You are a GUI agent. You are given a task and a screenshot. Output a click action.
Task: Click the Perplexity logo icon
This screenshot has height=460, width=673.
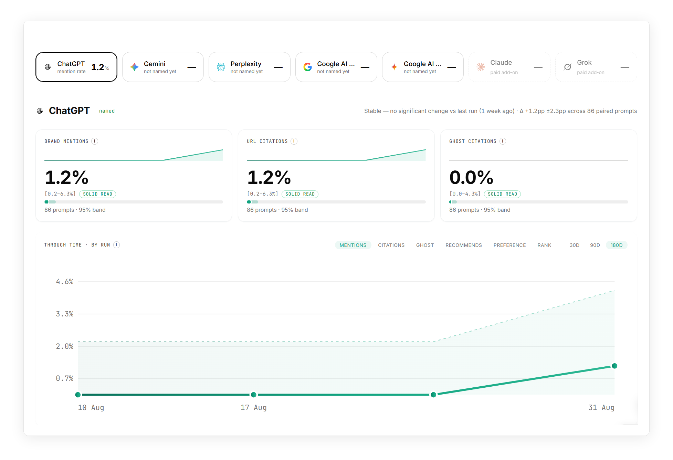221,67
